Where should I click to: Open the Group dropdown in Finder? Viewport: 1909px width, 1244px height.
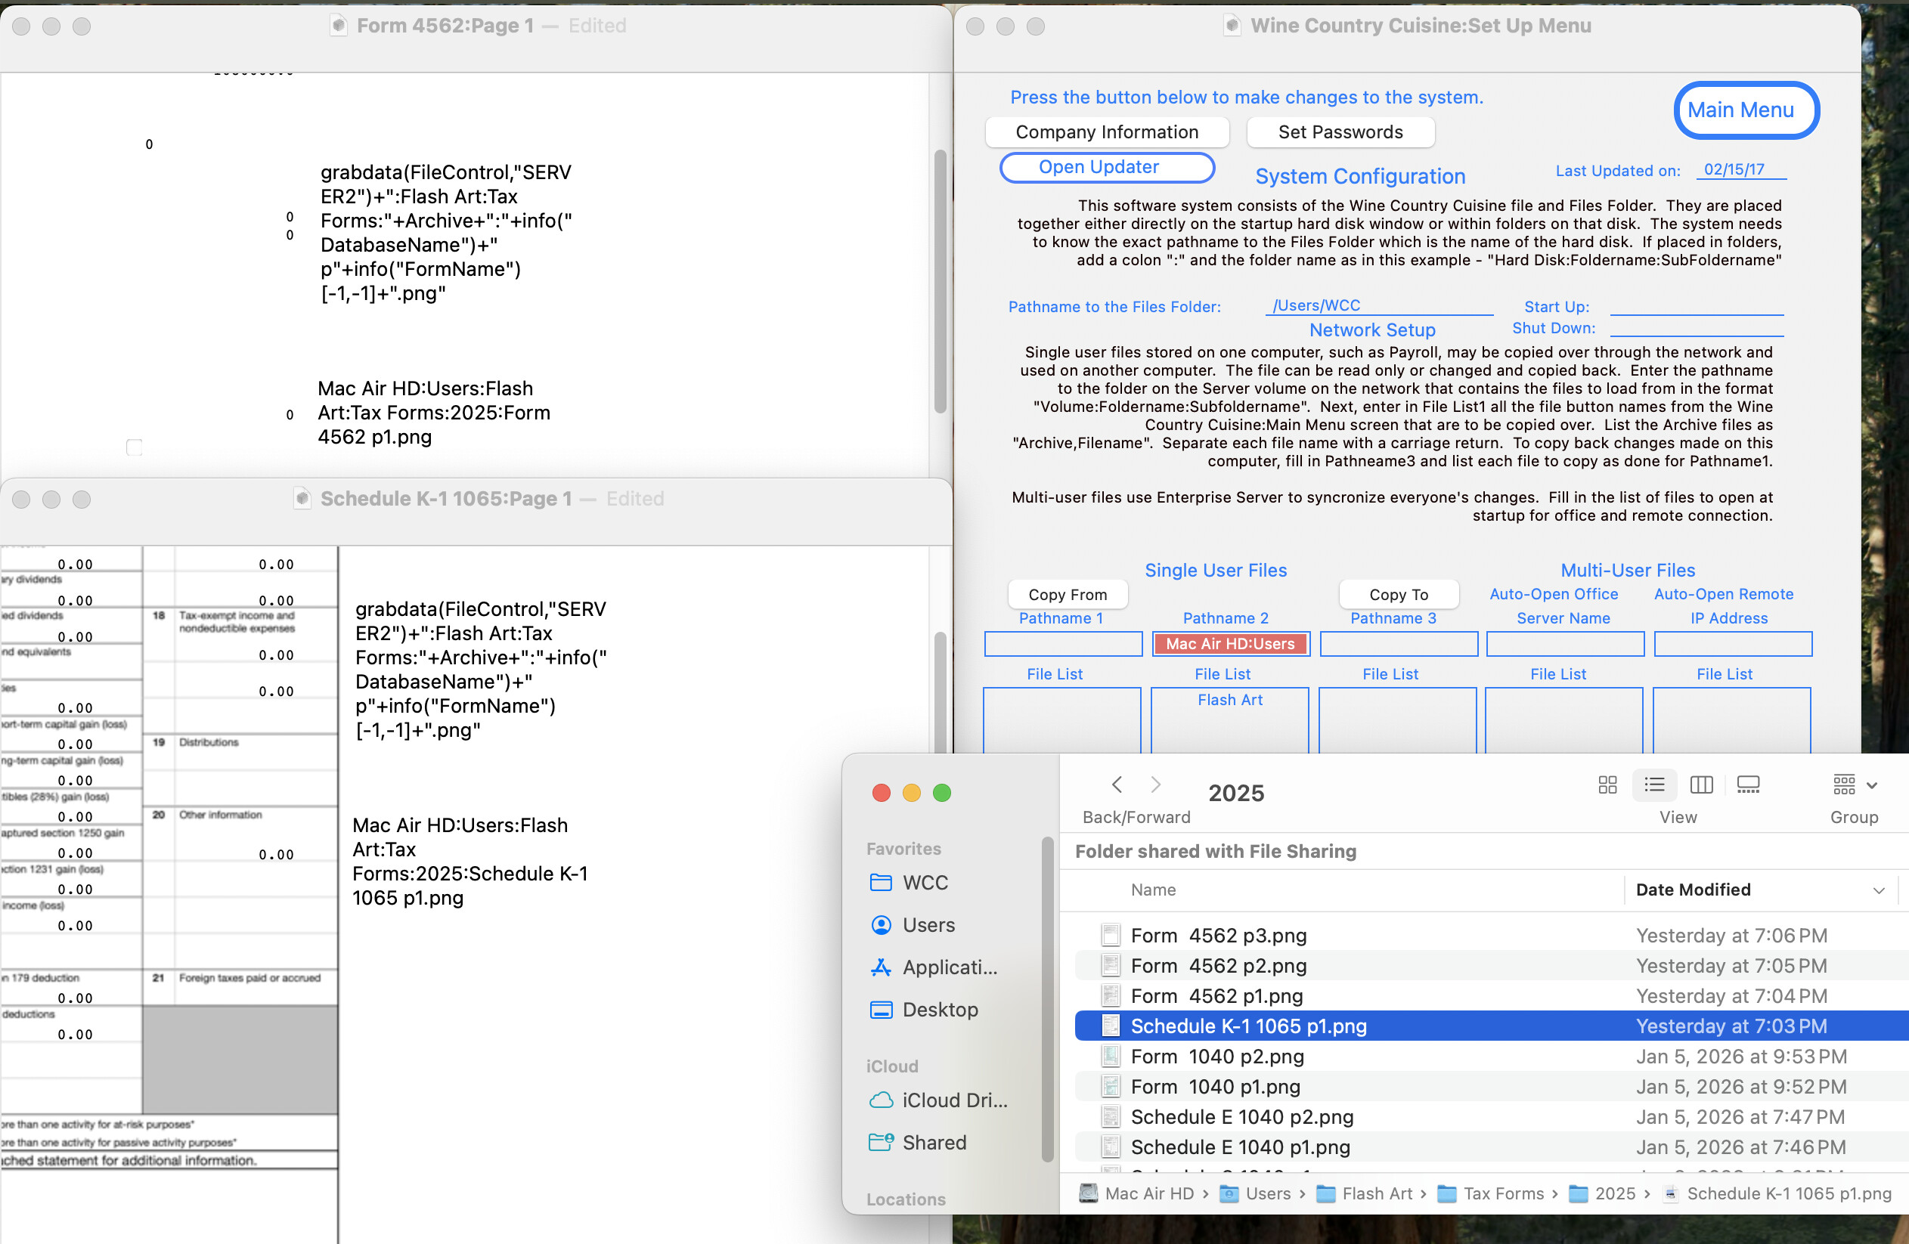[1854, 784]
